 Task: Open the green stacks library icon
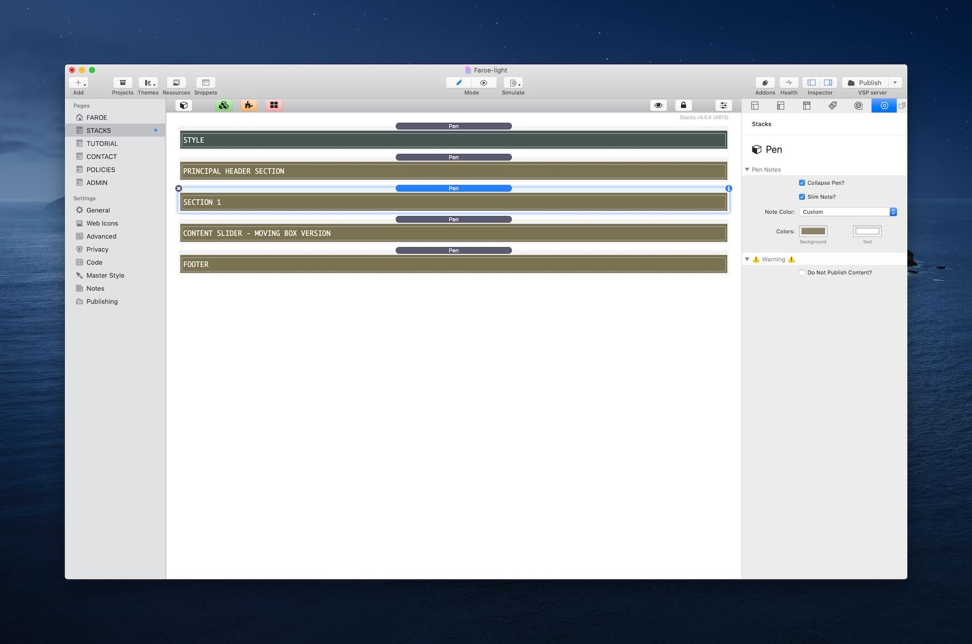[224, 105]
